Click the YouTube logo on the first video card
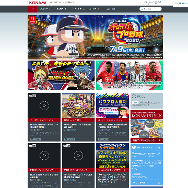Image resolution: width=188 pixels, height=188 pixels. tap(33, 96)
